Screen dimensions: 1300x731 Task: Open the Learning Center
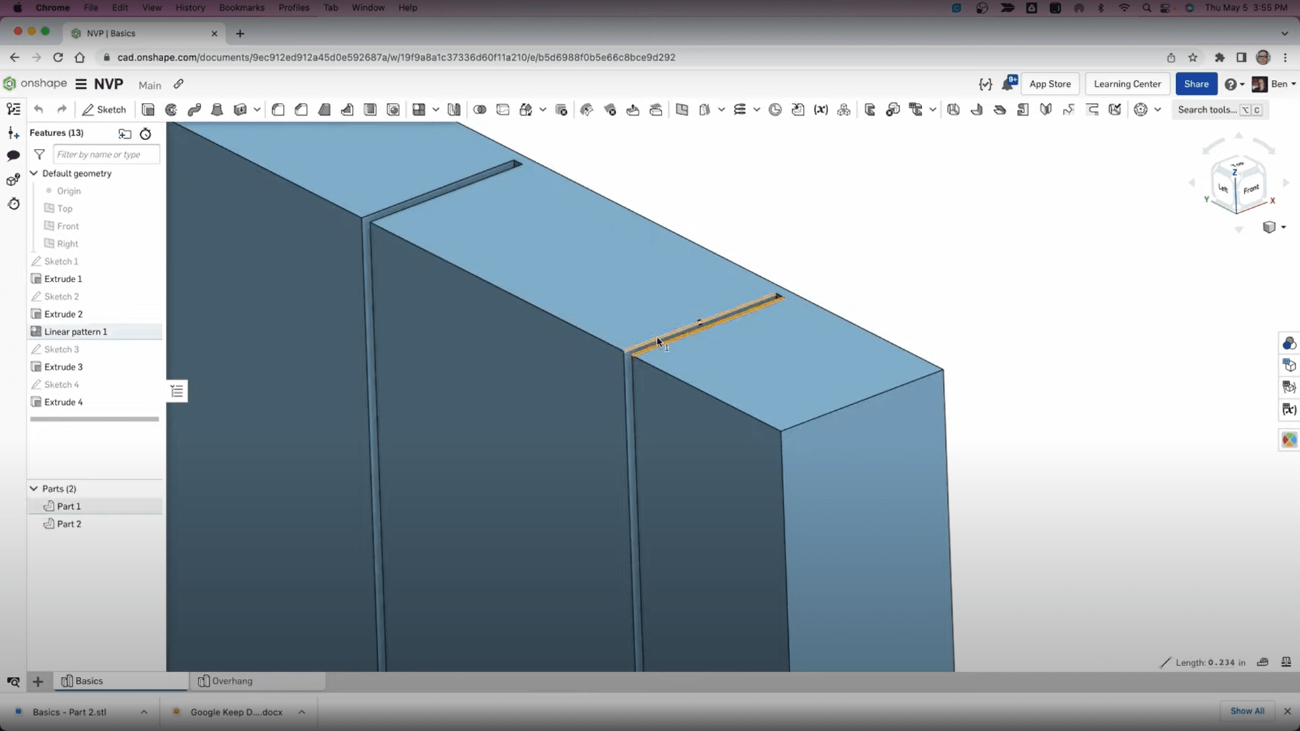[1127, 84]
